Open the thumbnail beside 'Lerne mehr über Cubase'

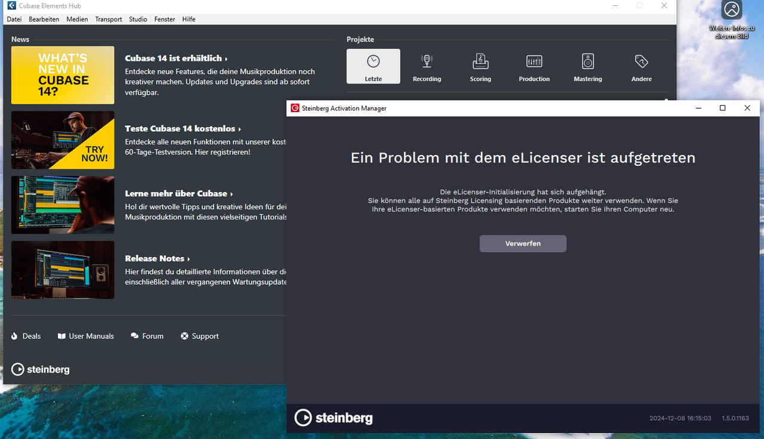tap(63, 205)
